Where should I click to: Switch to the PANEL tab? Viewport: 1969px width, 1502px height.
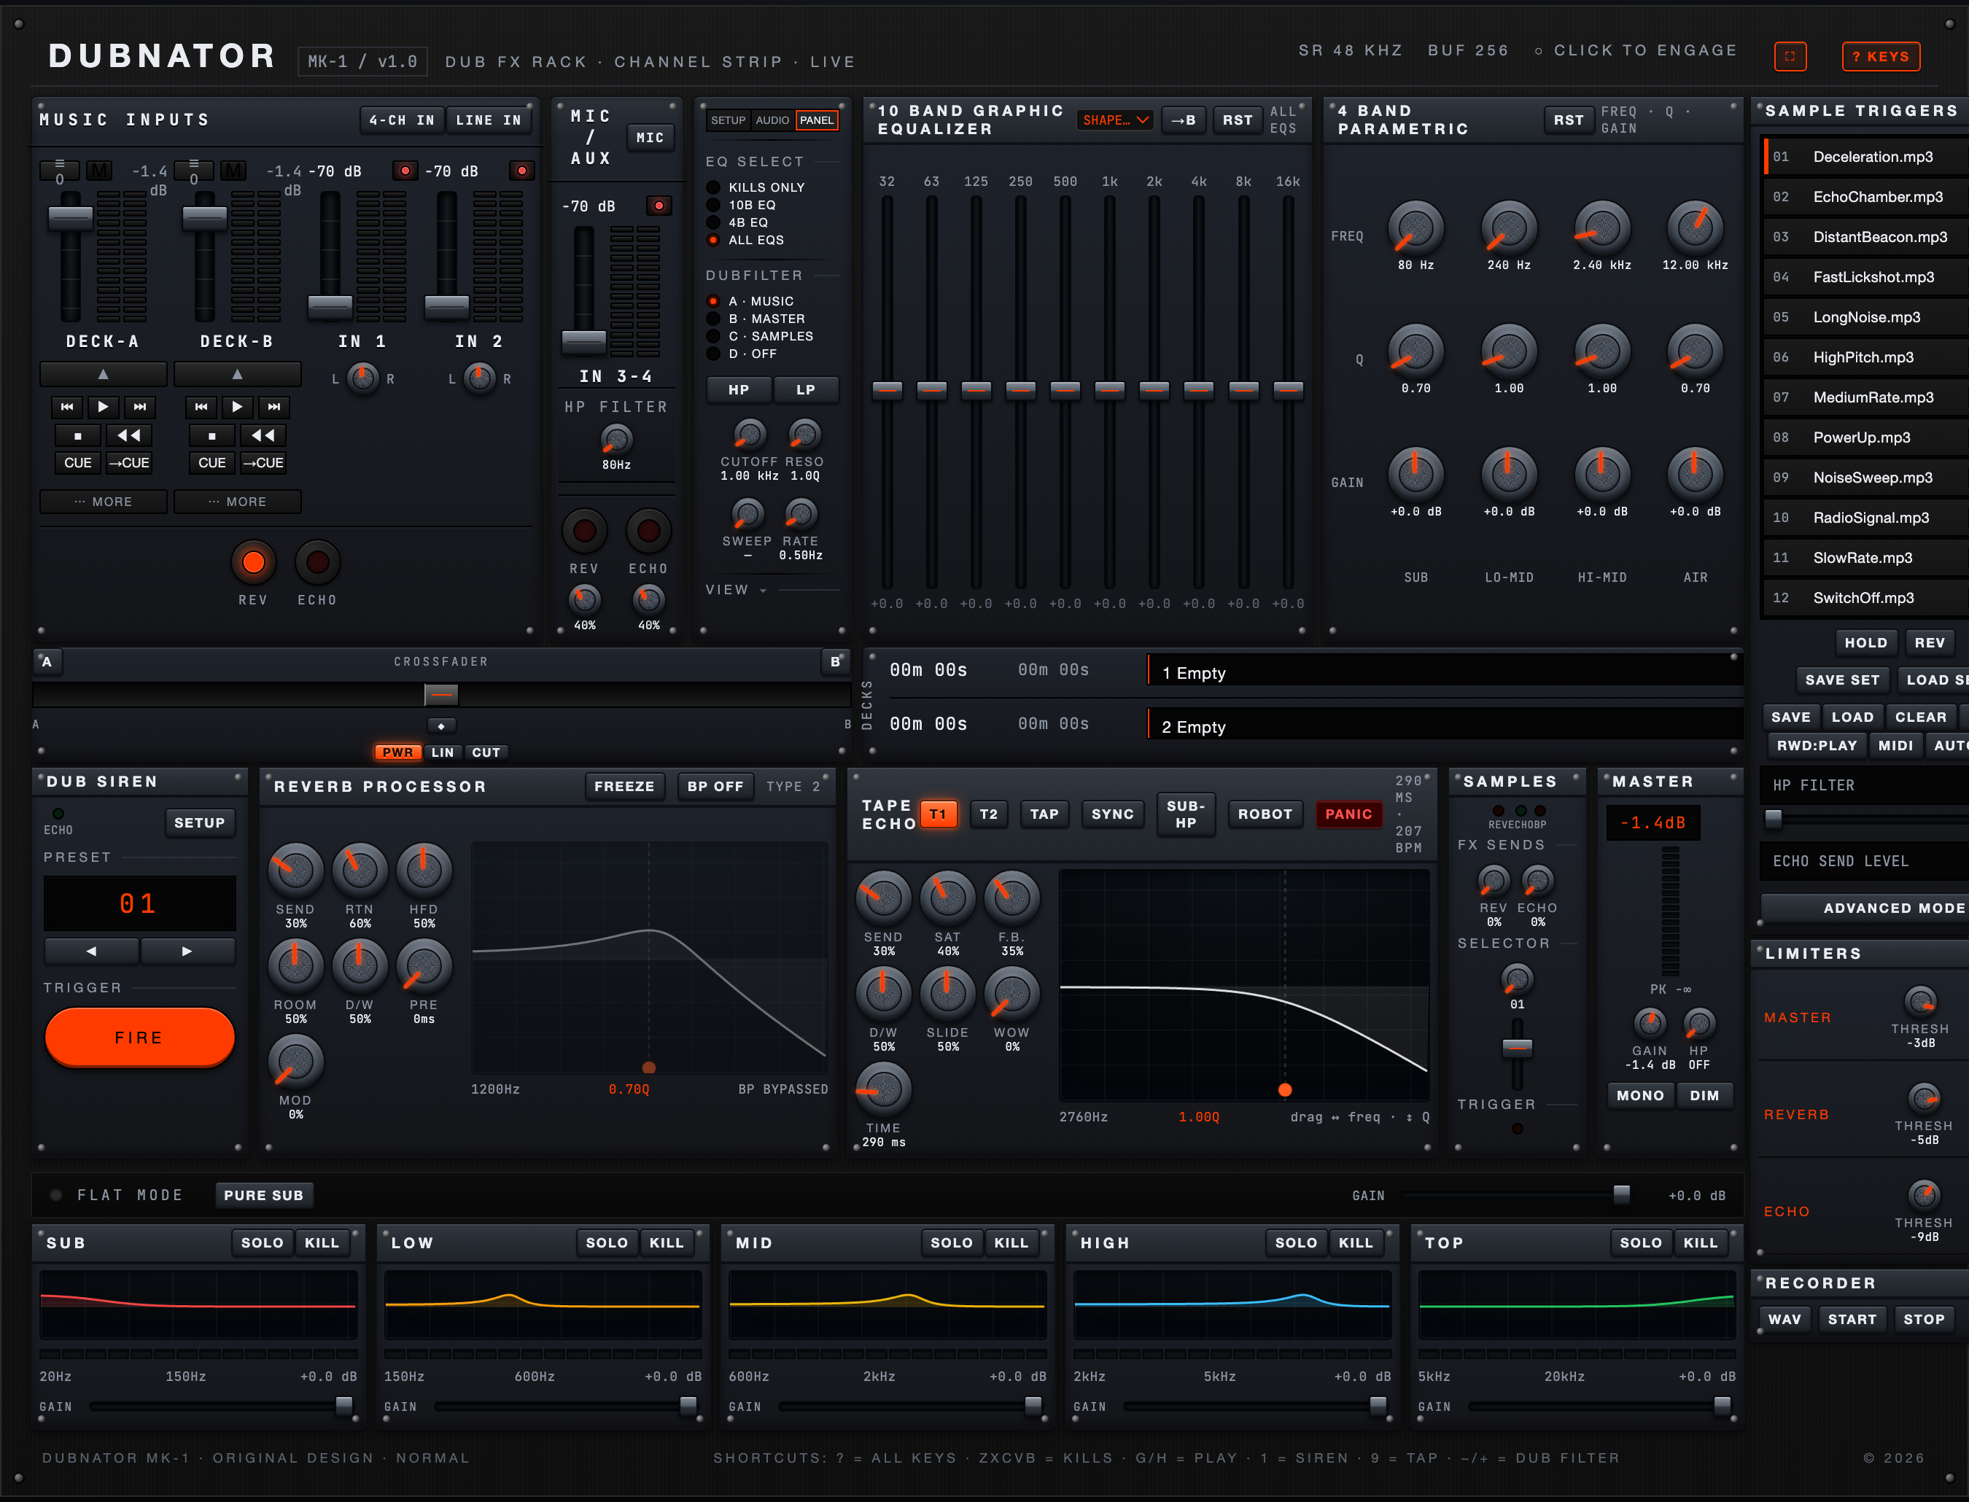click(816, 120)
